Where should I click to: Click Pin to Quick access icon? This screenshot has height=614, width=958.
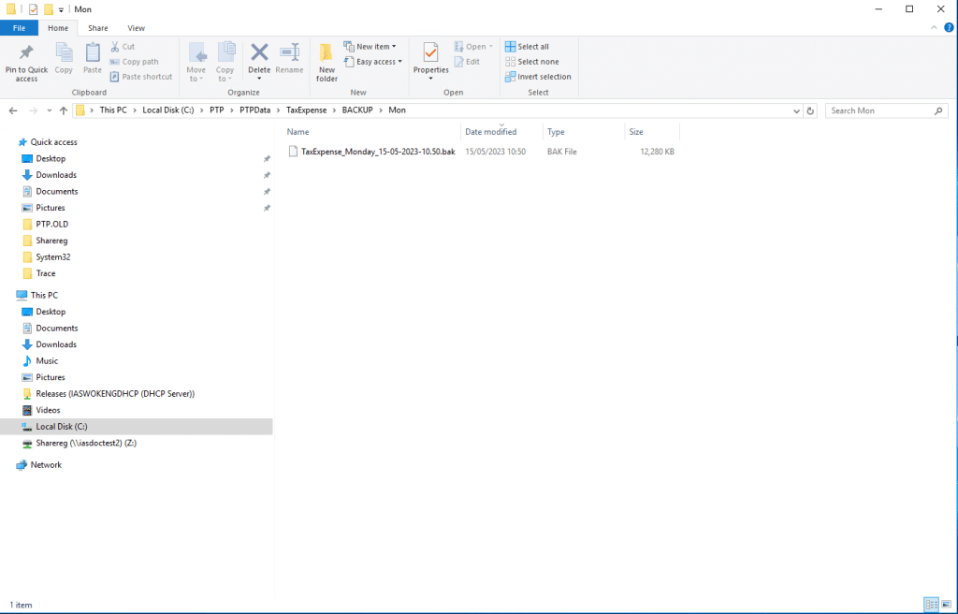[x=26, y=52]
